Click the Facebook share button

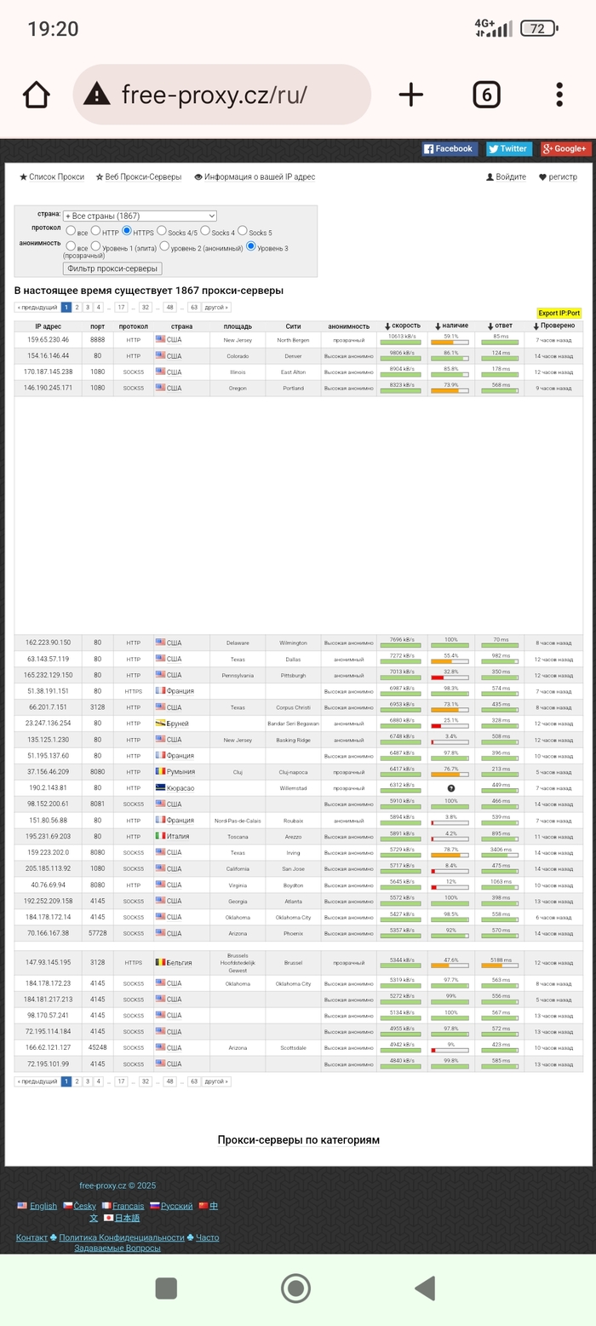click(449, 149)
